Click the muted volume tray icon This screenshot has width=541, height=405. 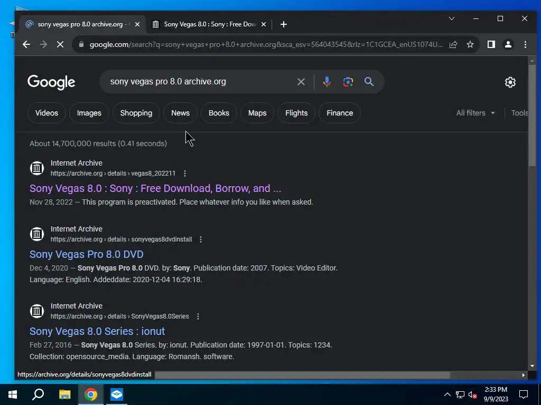[472, 394]
